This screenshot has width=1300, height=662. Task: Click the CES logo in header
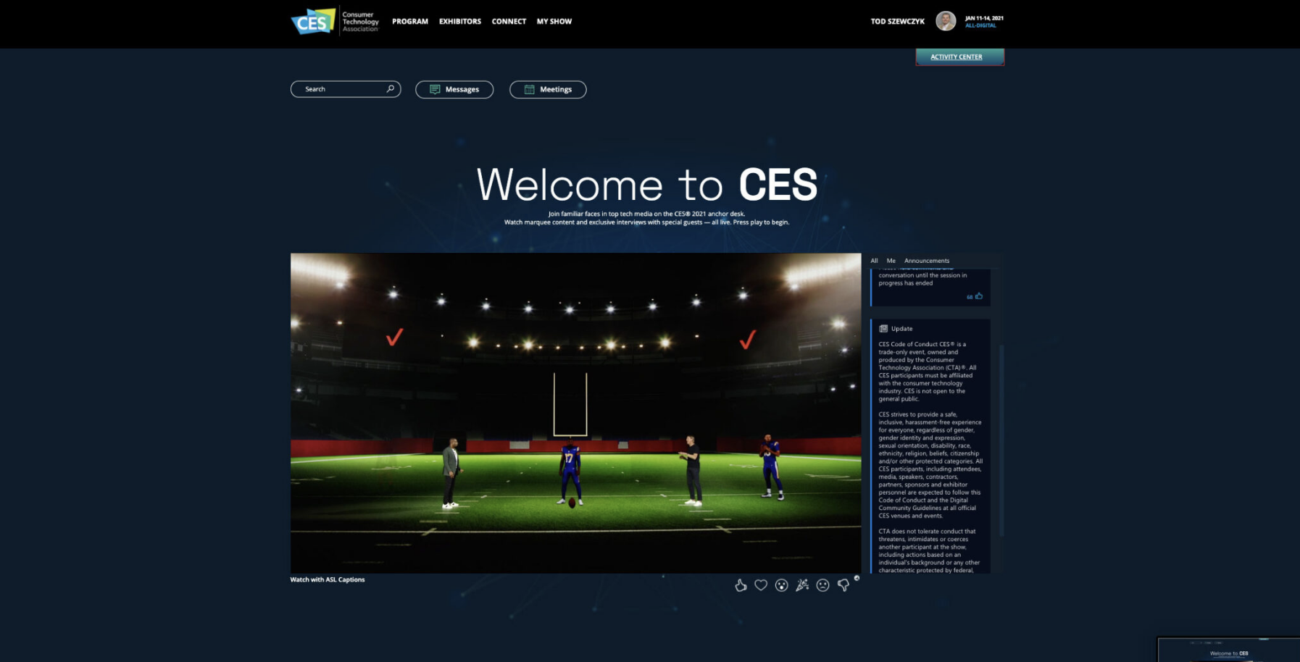coord(313,21)
